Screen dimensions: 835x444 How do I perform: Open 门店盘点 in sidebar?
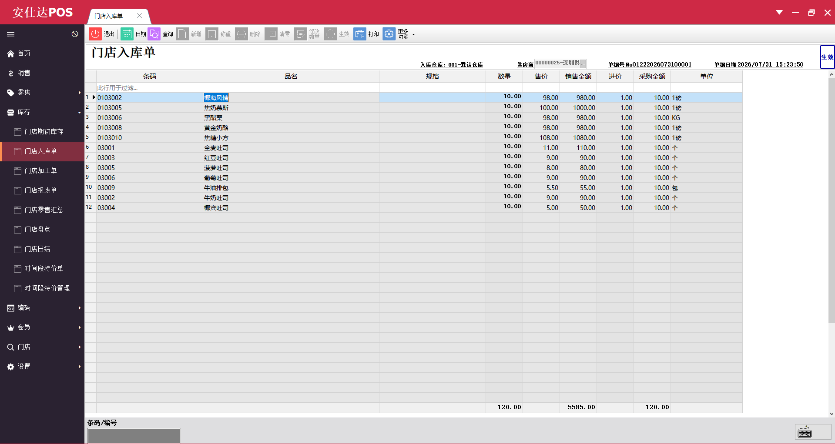pos(42,230)
